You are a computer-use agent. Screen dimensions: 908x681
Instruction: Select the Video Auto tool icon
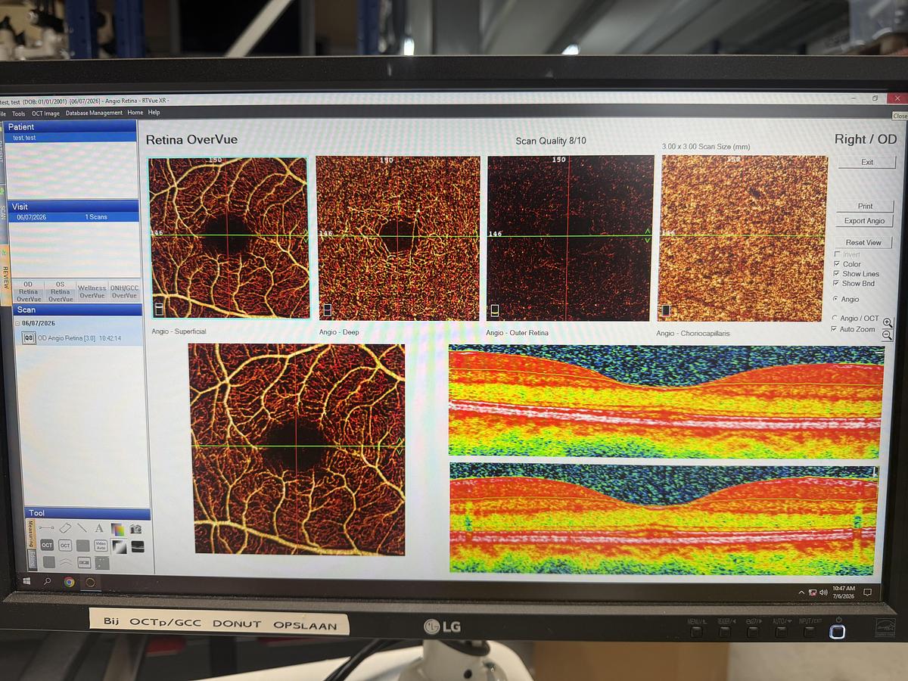pos(101,546)
